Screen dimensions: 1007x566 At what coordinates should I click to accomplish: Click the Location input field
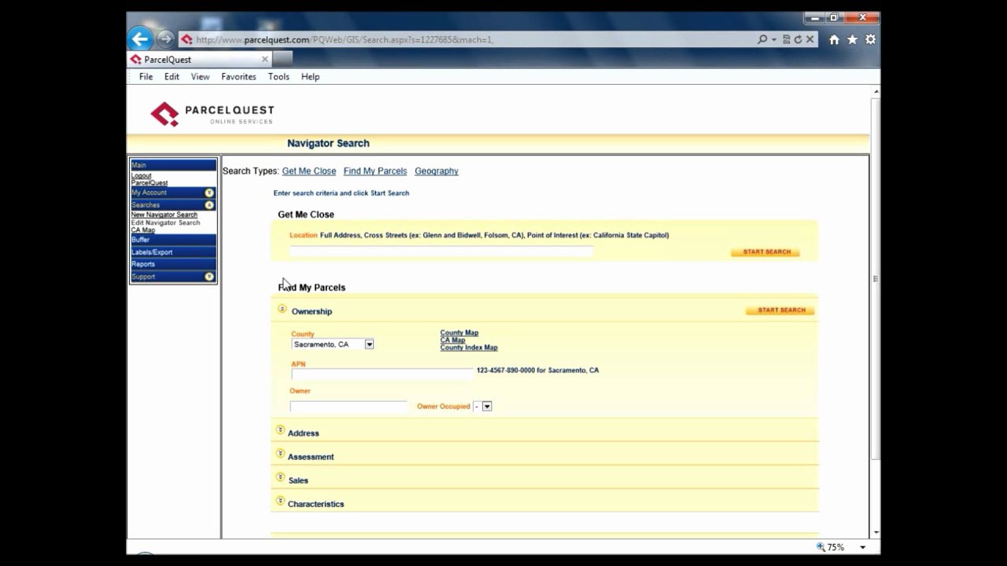[x=441, y=252]
